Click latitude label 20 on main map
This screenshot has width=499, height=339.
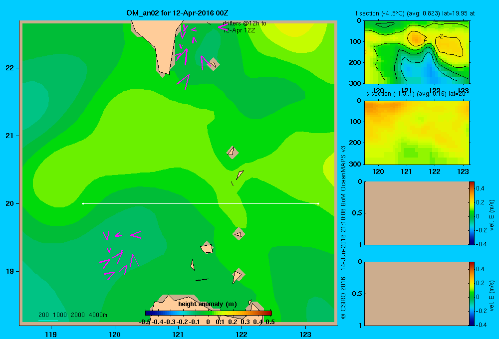pyautogui.click(x=9, y=203)
